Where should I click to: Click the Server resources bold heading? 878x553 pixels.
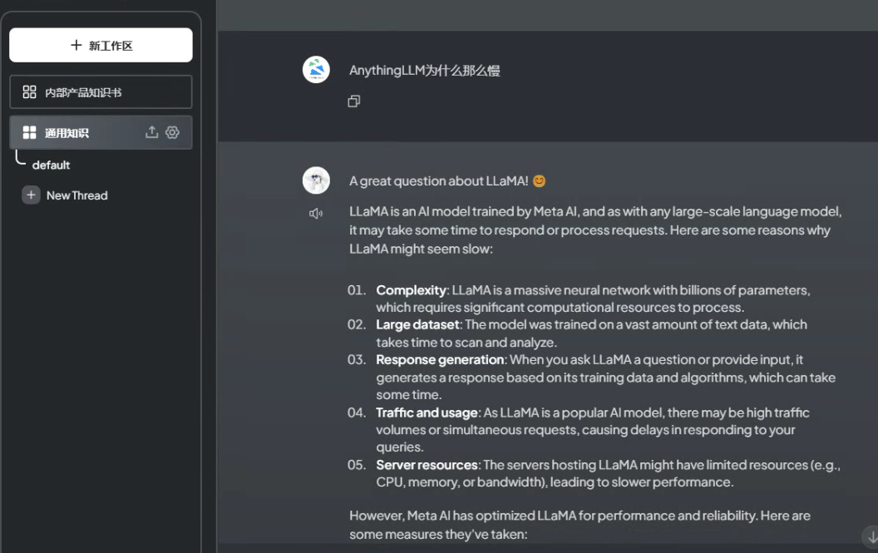point(427,465)
